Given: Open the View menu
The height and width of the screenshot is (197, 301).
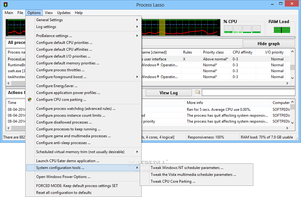Looking at the screenshot, I should point(49,13).
